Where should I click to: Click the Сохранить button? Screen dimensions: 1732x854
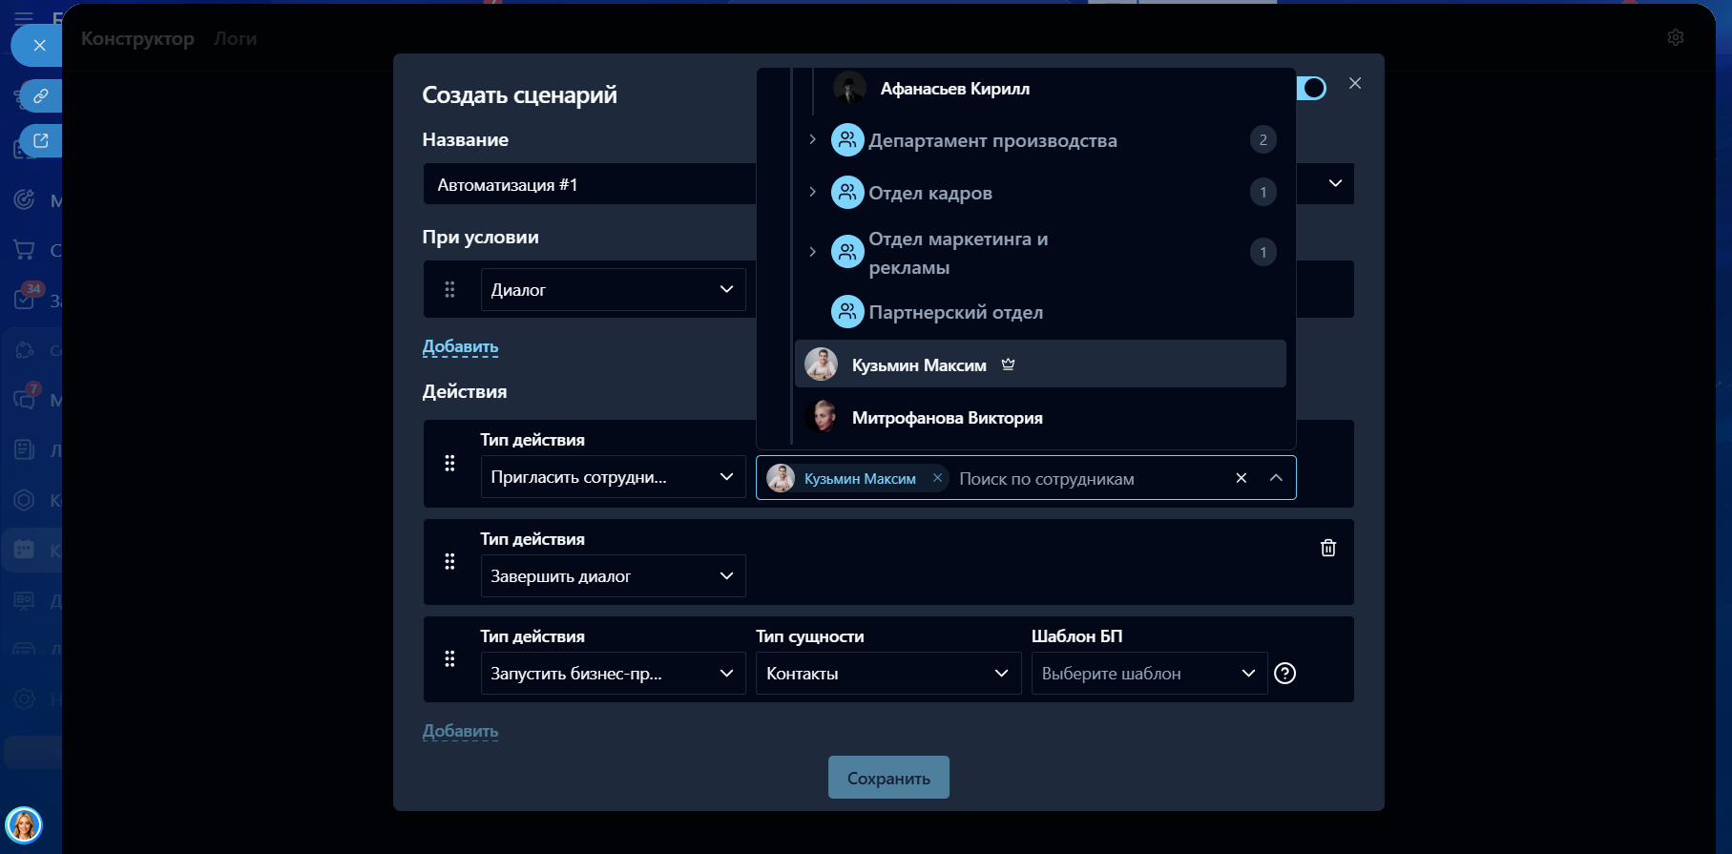tap(887, 778)
